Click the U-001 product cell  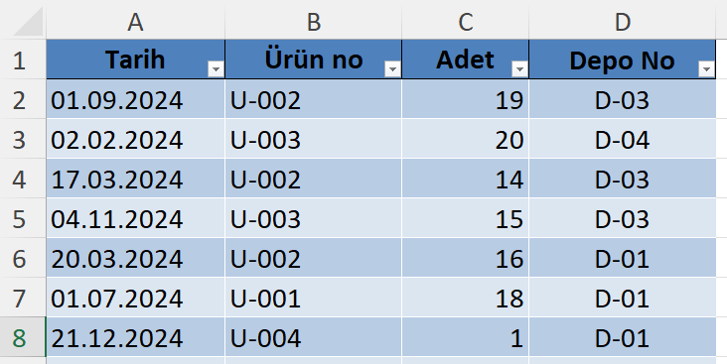(314, 298)
